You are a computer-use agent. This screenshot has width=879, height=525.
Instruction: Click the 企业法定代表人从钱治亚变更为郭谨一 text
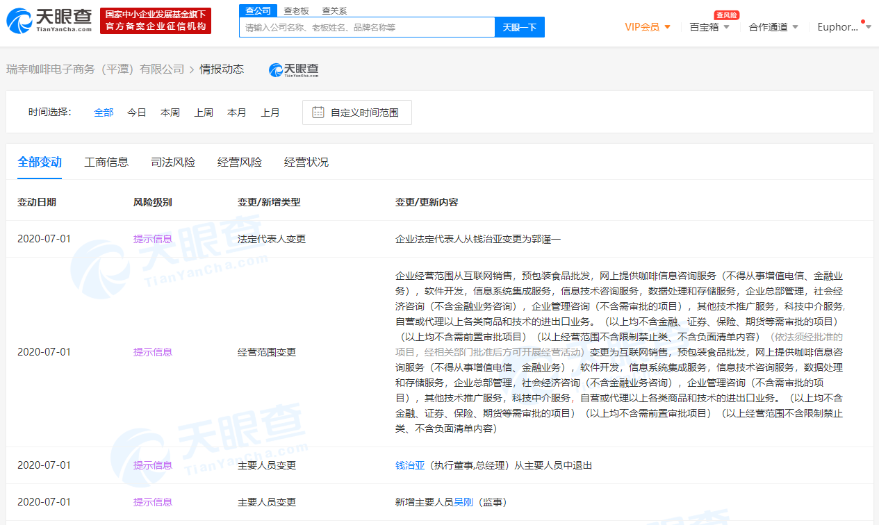(x=478, y=239)
